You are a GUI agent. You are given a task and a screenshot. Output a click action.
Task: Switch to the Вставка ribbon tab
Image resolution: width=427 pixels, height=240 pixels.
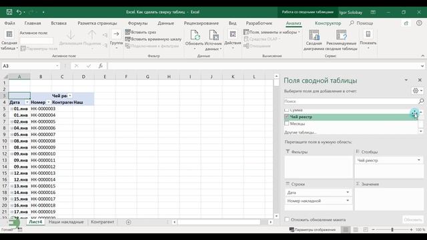coord(59,23)
